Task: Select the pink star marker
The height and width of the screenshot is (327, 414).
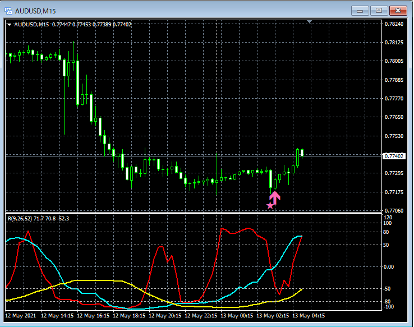Action: [x=270, y=206]
